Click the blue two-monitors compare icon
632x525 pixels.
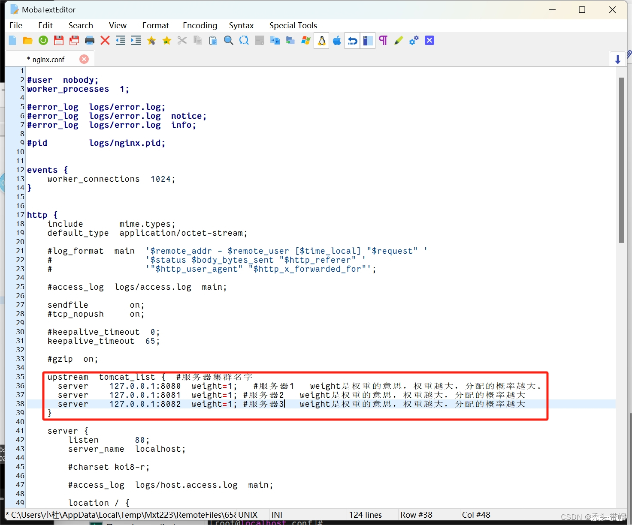pyautogui.click(x=275, y=41)
